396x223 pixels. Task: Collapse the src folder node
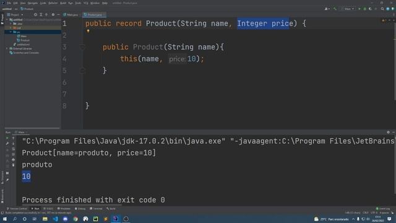click(11, 32)
